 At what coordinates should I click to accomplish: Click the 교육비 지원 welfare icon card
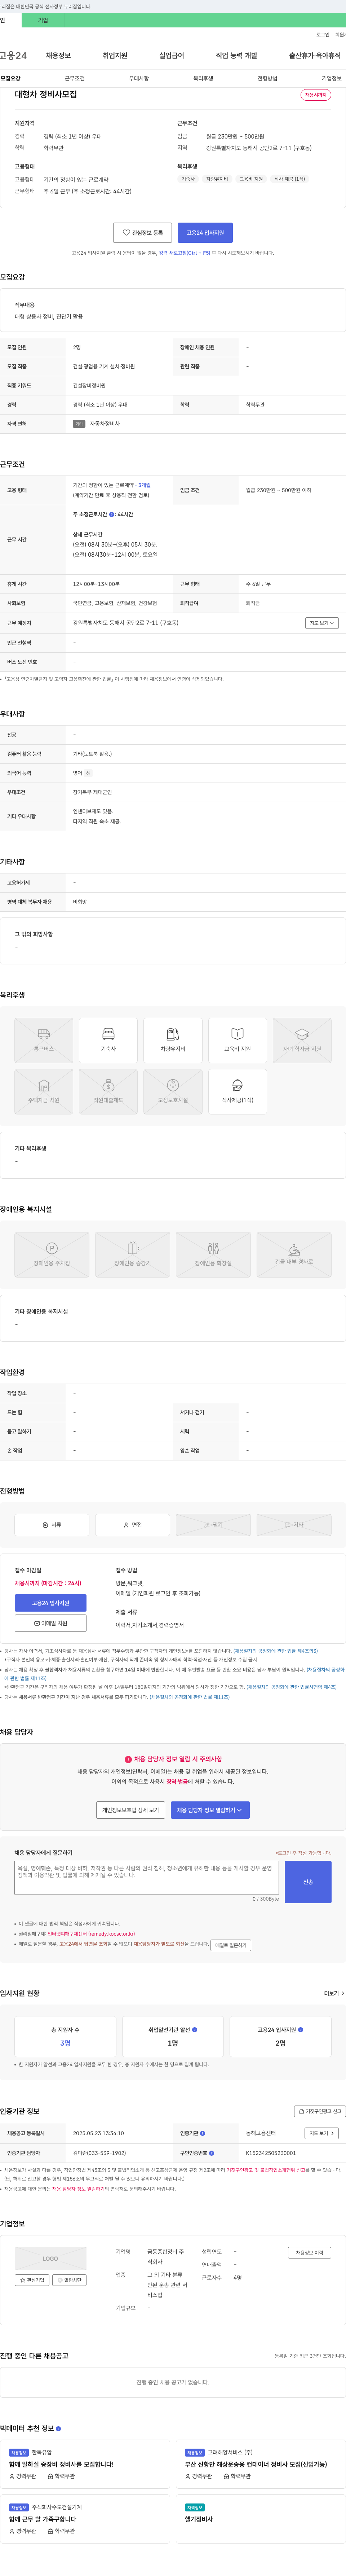[237, 1040]
